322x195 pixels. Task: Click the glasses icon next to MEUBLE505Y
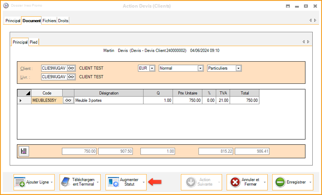68,100
